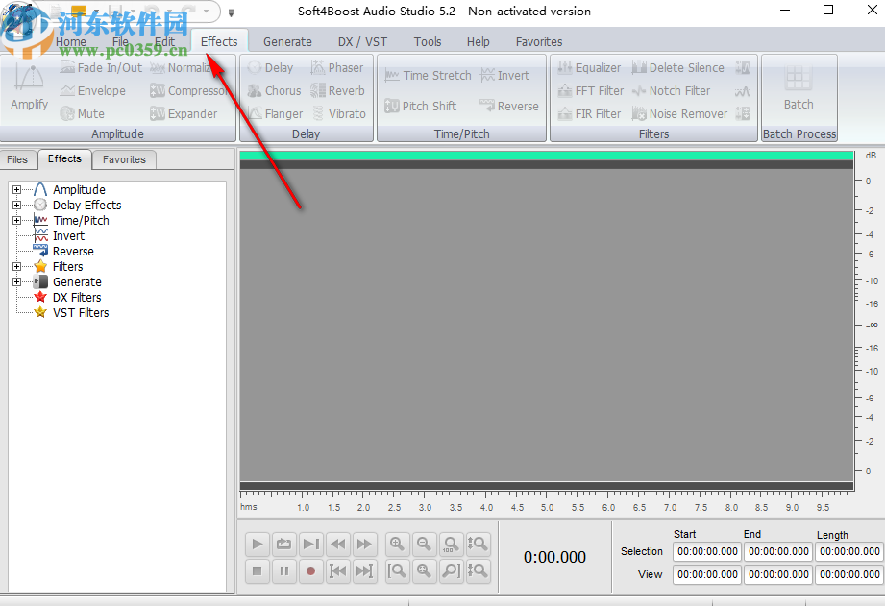
Task: Zoom to selection start bracket magnifier
Action: pos(398,571)
